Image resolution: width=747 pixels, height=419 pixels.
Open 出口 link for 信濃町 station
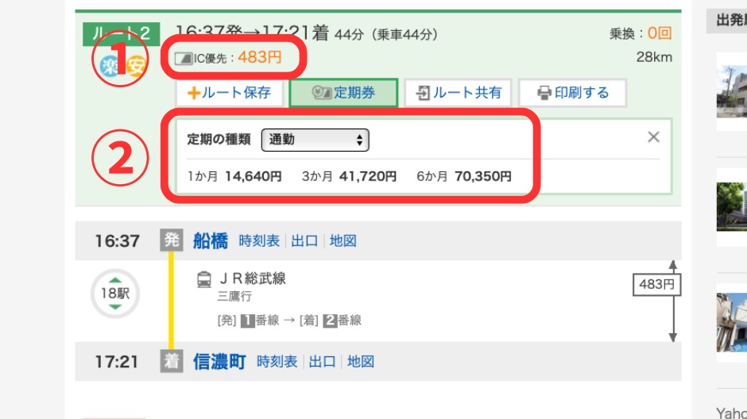pyautogui.click(x=323, y=361)
